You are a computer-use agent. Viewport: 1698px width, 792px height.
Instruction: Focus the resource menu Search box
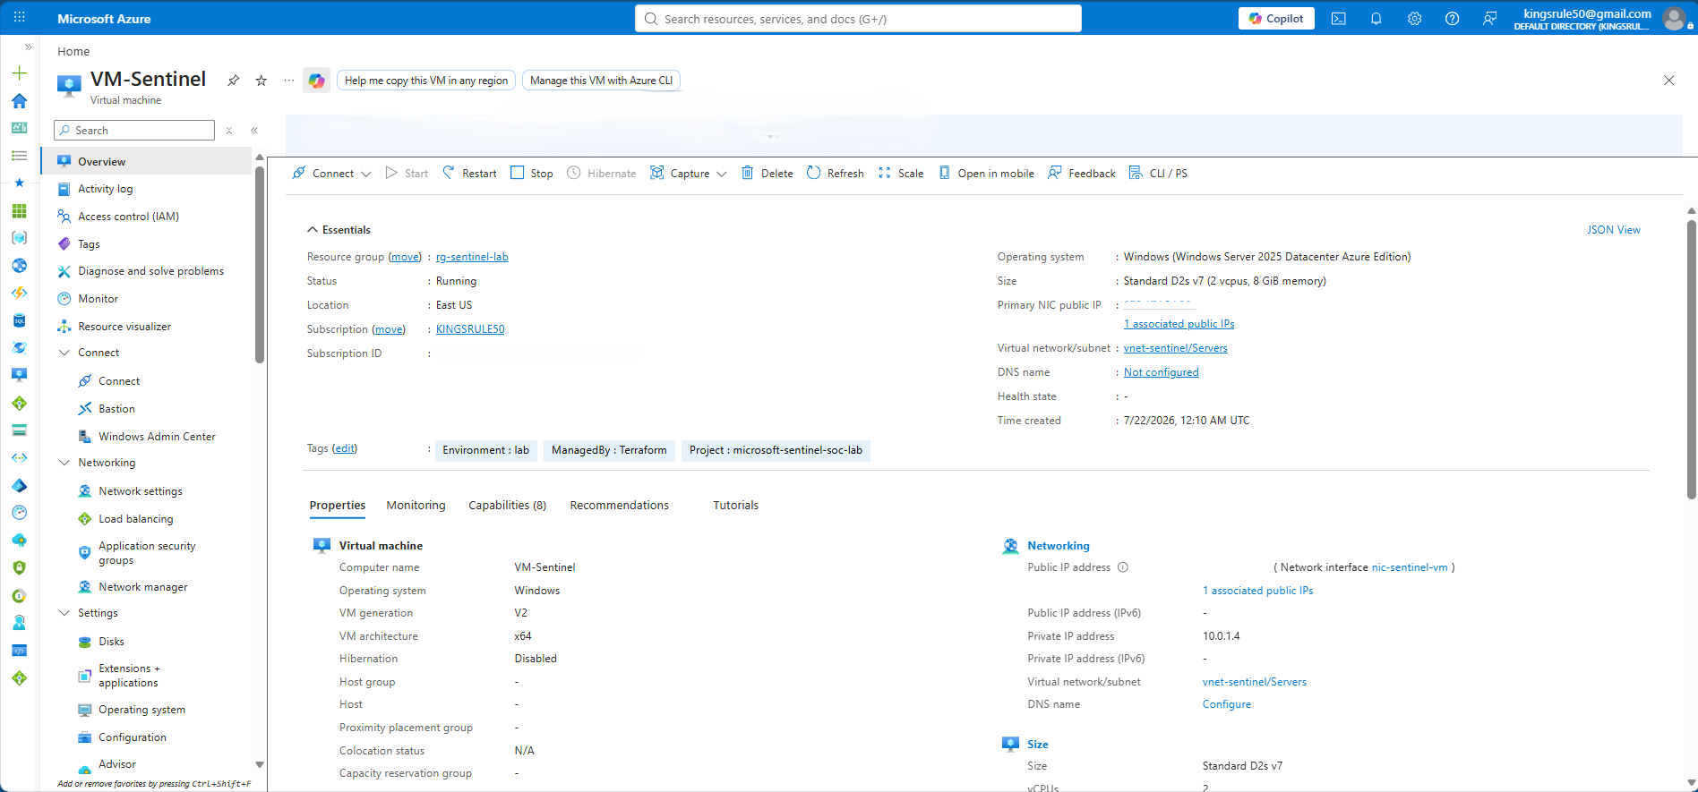[134, 131]
